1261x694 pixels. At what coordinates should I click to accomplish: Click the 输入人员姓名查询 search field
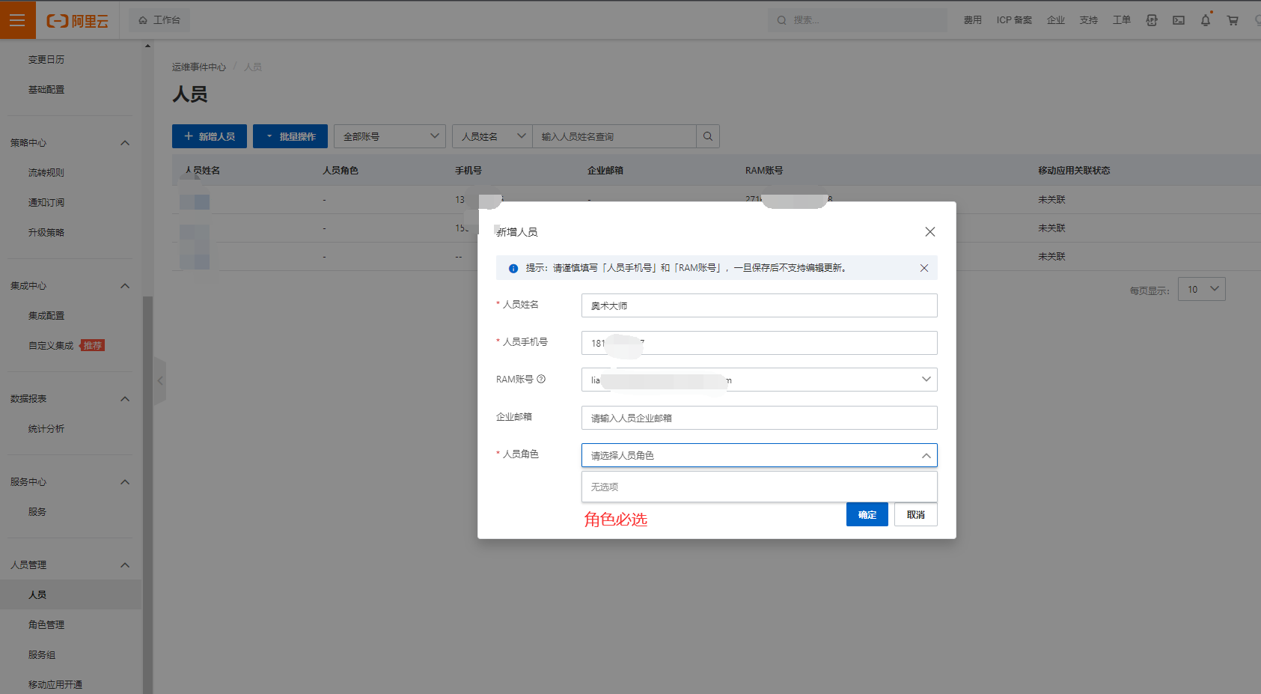click(x=614, y=136)
